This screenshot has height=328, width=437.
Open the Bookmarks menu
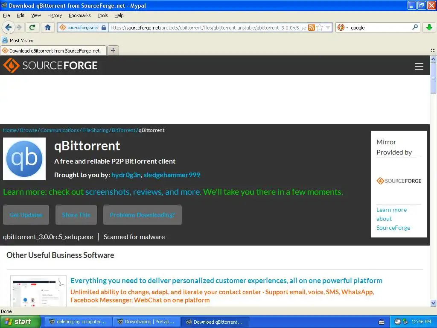click(x=80, y=15)
